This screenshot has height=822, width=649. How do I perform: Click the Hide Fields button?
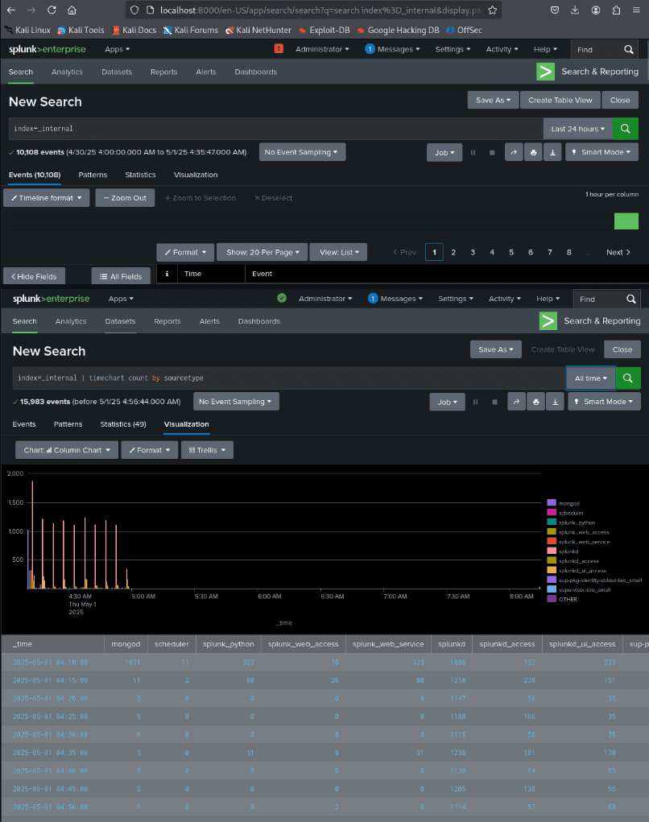pyautogui.click(x=34, y=276)
